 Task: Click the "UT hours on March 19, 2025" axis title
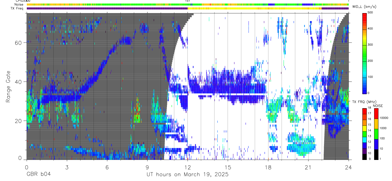(x=187, y=175)
